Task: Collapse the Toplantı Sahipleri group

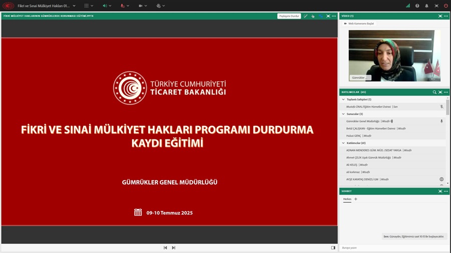Action: pyautogui.click(x=343, y=99)
